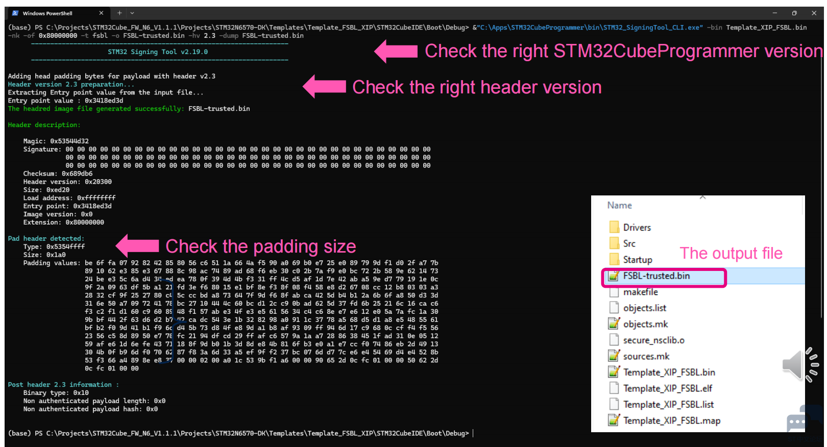
Task: Select the Src folder name
Action: [x=629, y=244]
